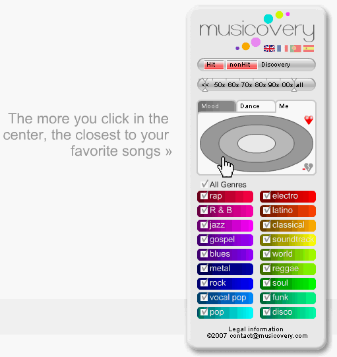Click the left triangle decade slider handle
337x357 pixels.
[205, 90]
